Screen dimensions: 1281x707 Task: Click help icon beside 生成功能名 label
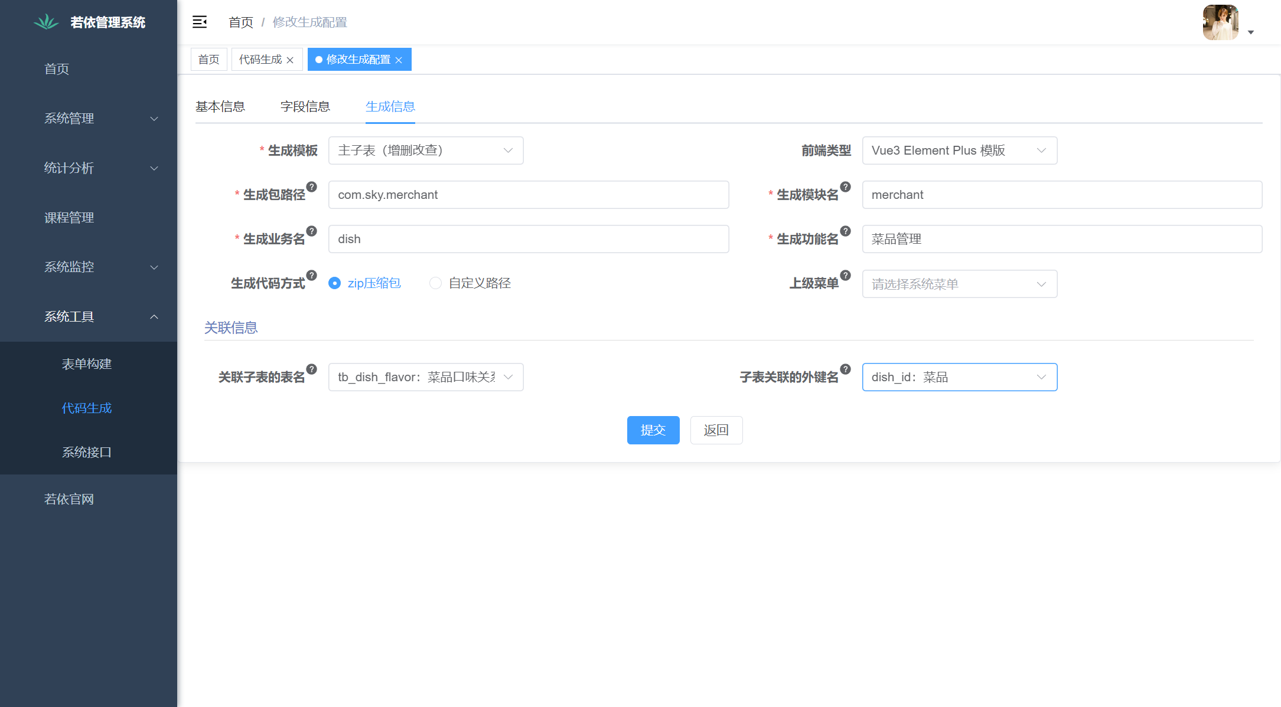point(846,231)
